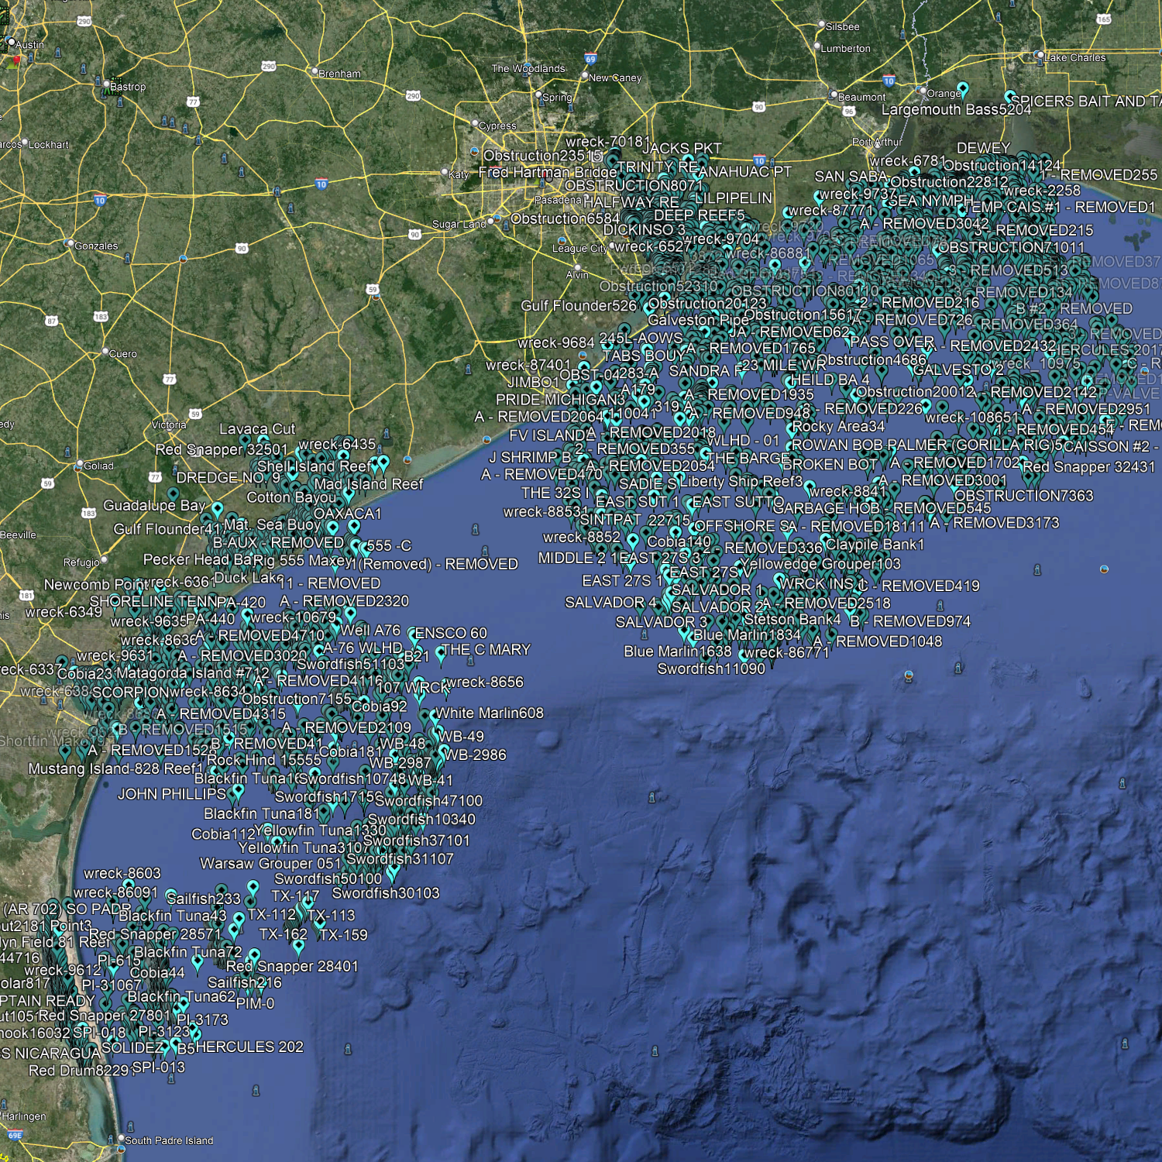Click the wreck-8603 placemark pin

coord(129,886)
